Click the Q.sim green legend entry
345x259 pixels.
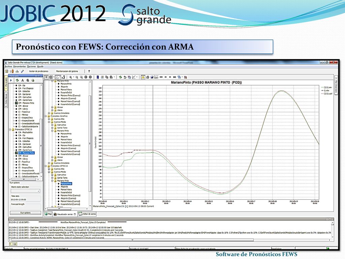326,87
